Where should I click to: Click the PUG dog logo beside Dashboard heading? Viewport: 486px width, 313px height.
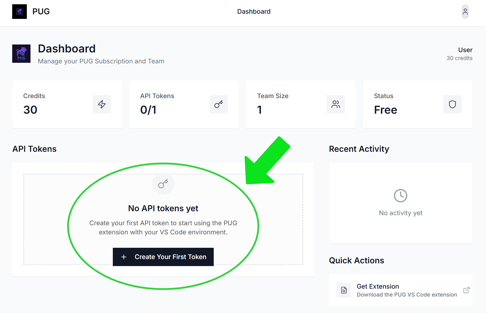coord(21,54)
